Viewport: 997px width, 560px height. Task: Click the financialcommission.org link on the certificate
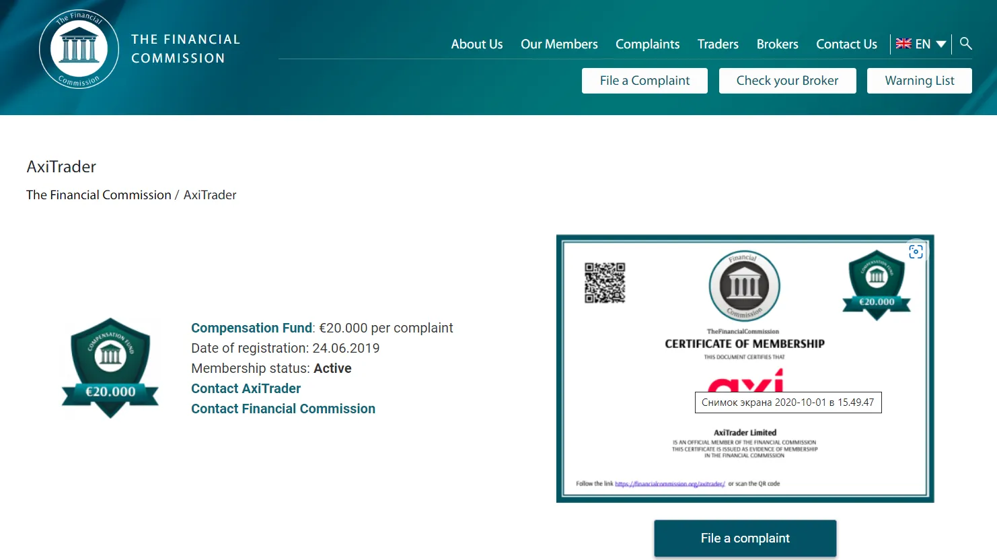(670, 484)
